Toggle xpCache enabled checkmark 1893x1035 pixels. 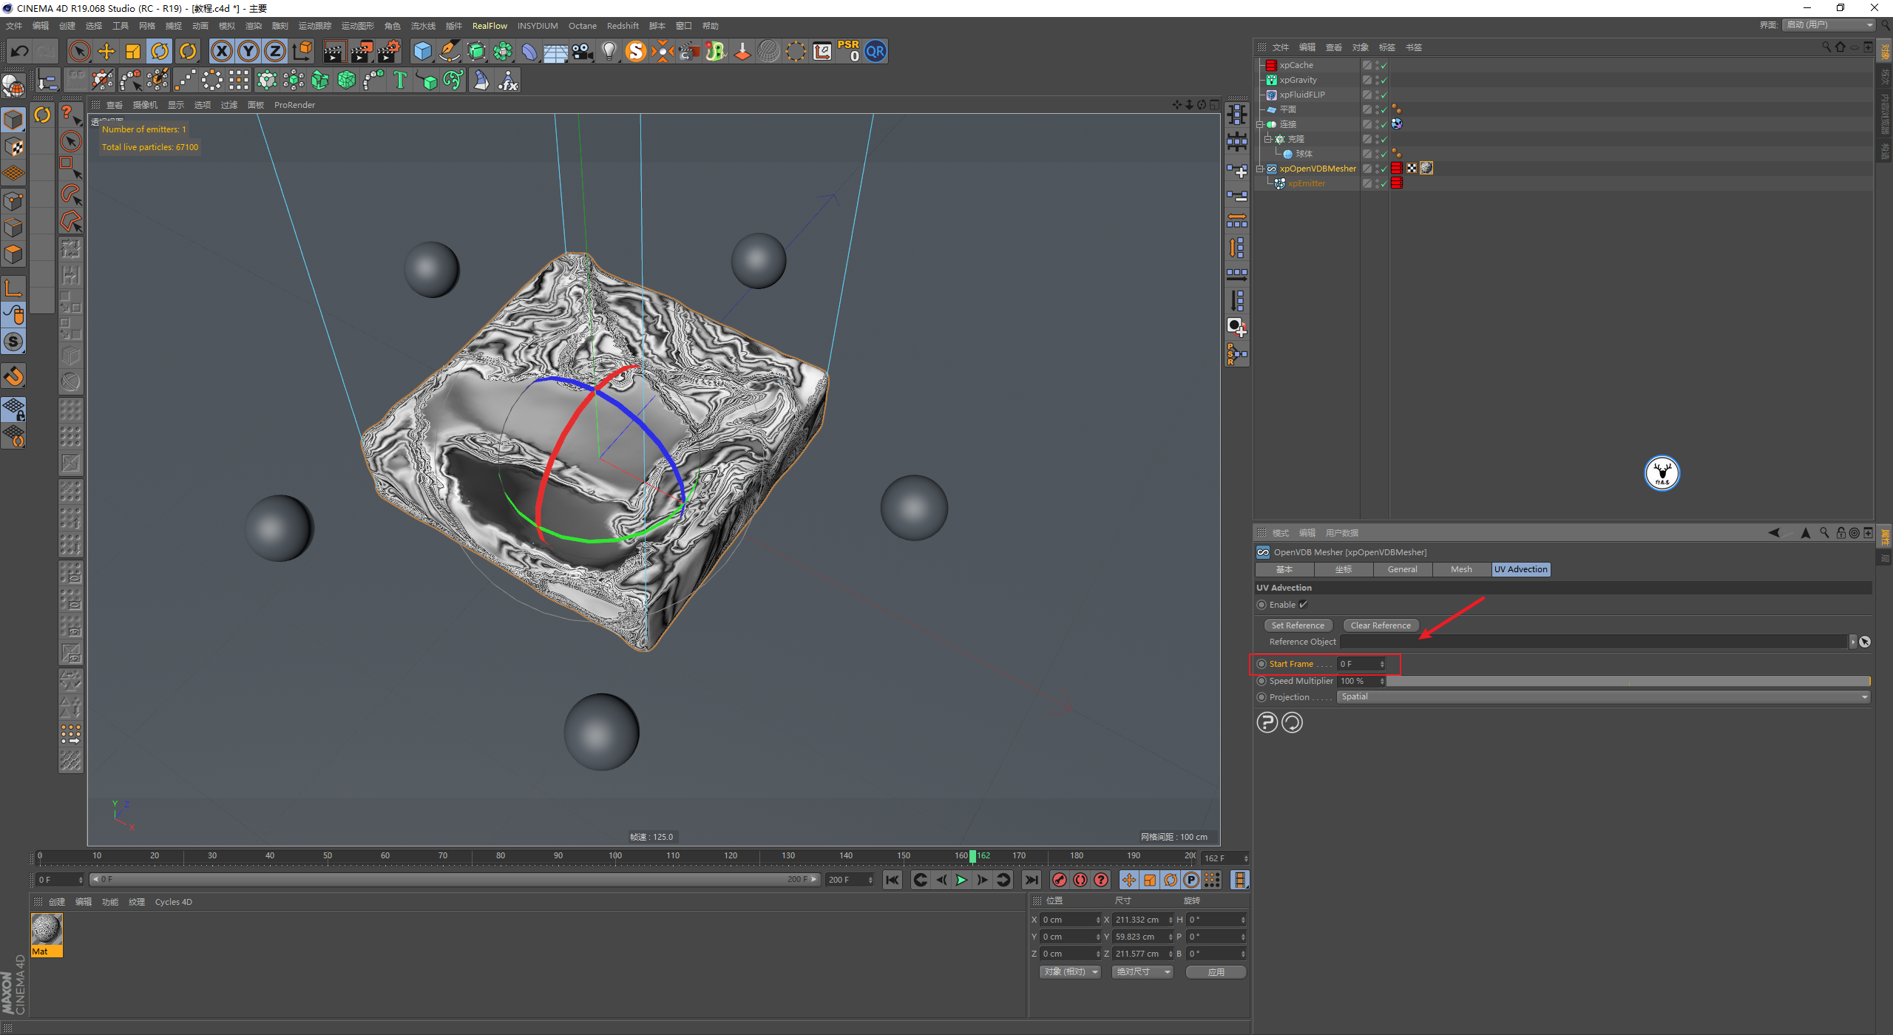(1384, 65)
